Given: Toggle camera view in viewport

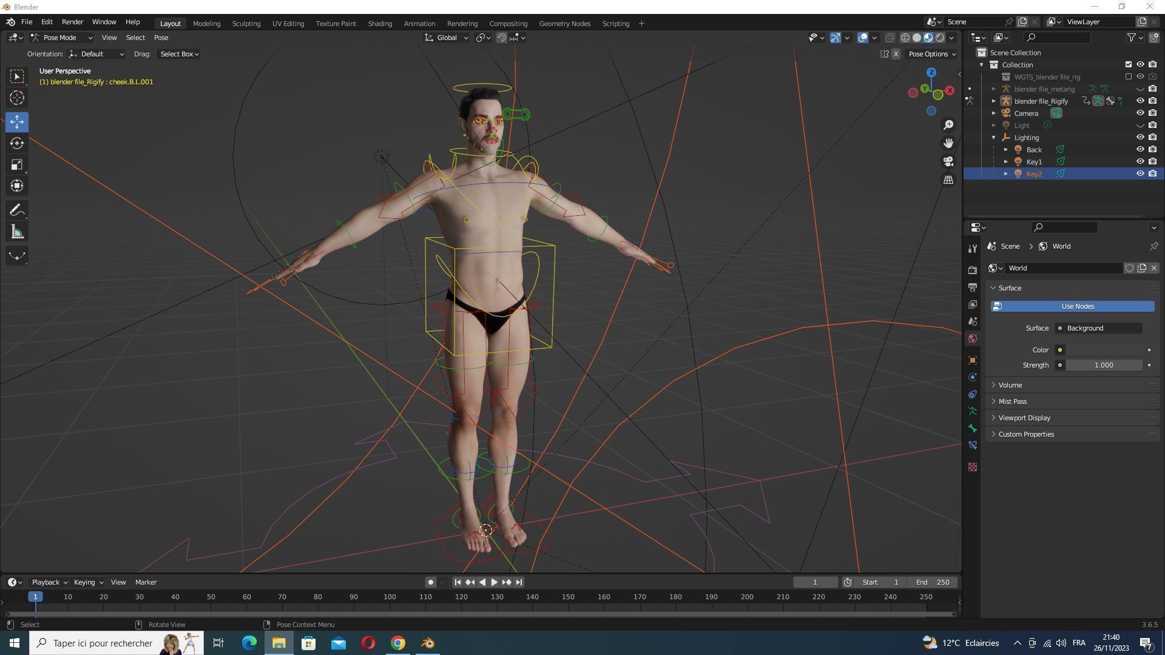Looking at the screenshot, I should click(x=948, y=161).
